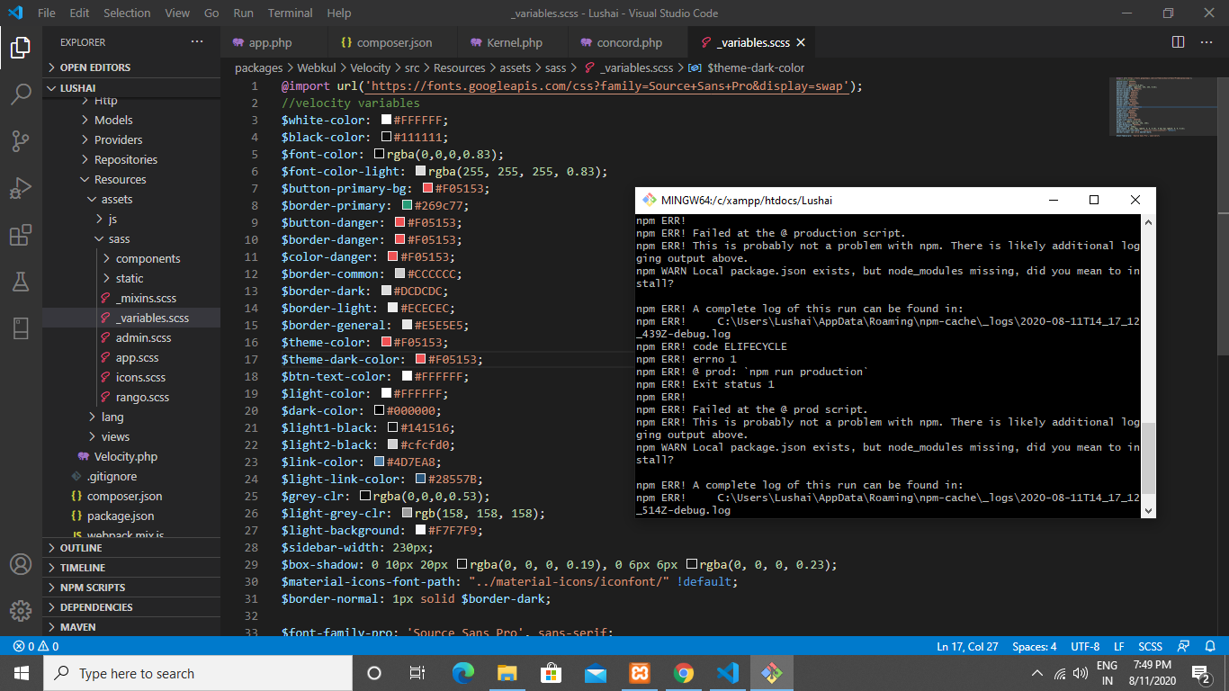
Task: Expand the NPM SCRIPTS section
Action: click(x=131, y=588)
